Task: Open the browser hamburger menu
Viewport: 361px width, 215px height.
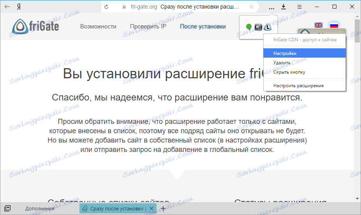Action: pyautogui.click(x=299, y=7)
